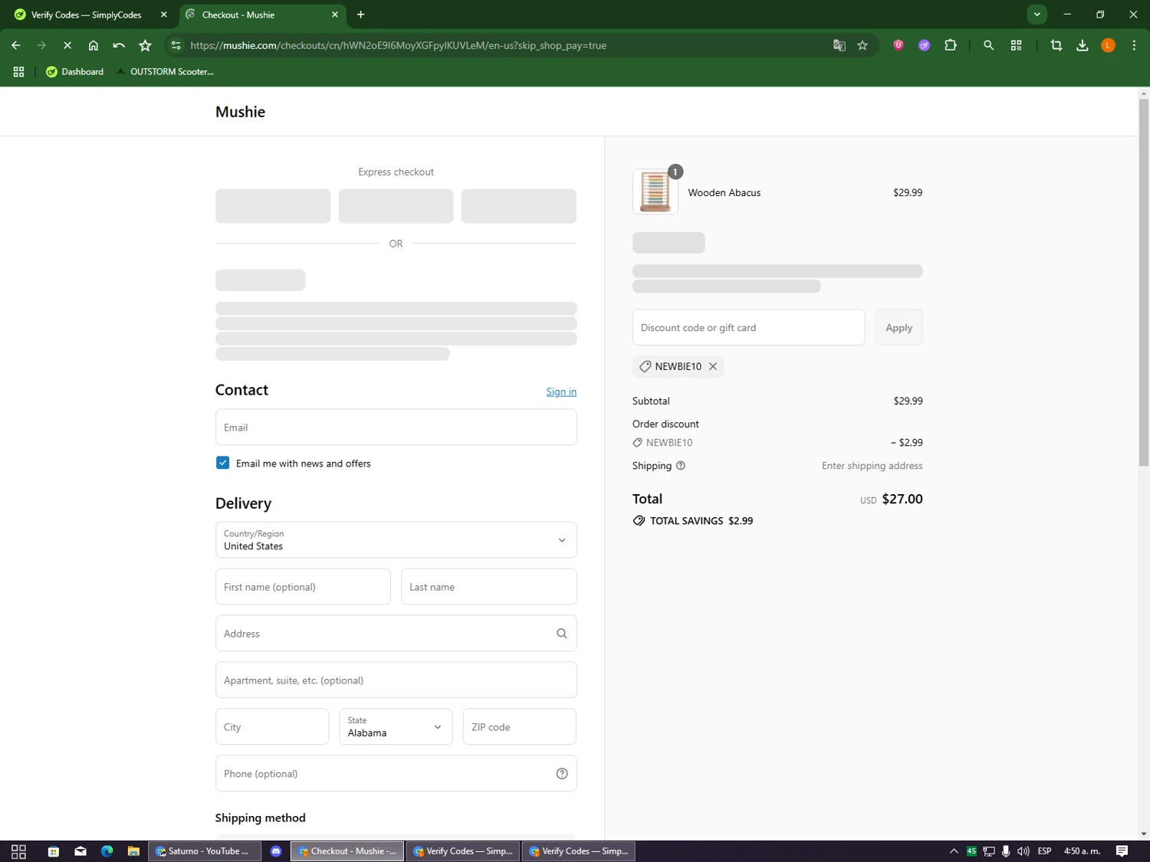Click ESP language indicator
1150x862 pixels.
[x=1044, y=851]
